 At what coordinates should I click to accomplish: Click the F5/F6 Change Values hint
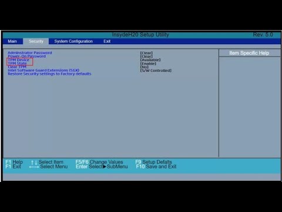coord(99,162)
